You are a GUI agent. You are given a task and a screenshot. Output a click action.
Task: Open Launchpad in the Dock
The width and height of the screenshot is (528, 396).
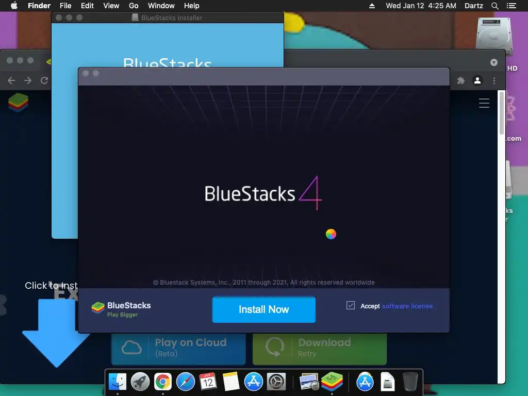(x=140, y=382)
